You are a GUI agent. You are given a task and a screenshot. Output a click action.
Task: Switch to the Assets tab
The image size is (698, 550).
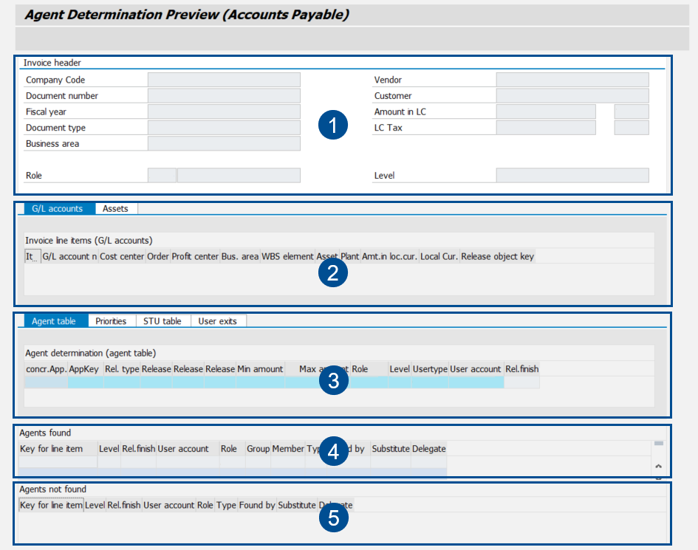(x=115, y=209)
